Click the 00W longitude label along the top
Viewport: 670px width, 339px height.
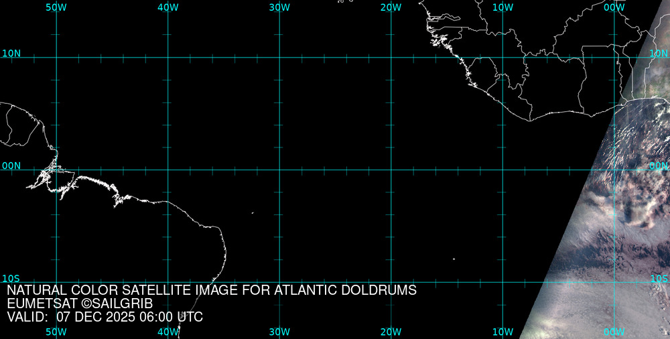coord(614,7)
